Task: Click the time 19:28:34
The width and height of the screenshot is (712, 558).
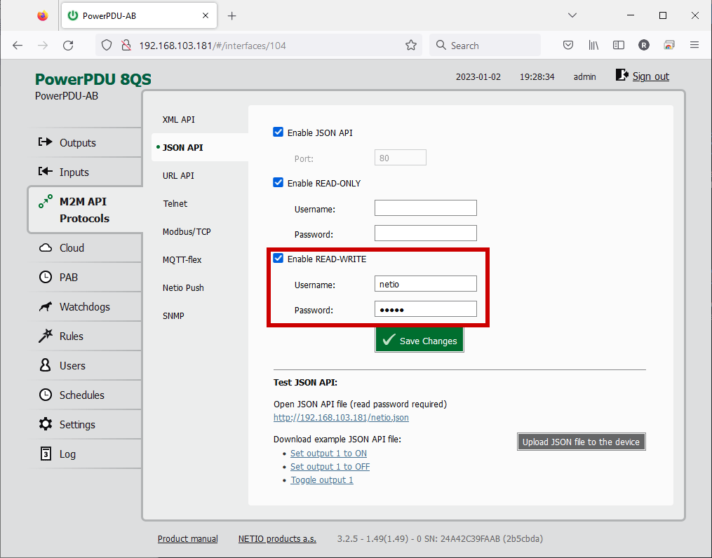Action: (x=537, y=77)
